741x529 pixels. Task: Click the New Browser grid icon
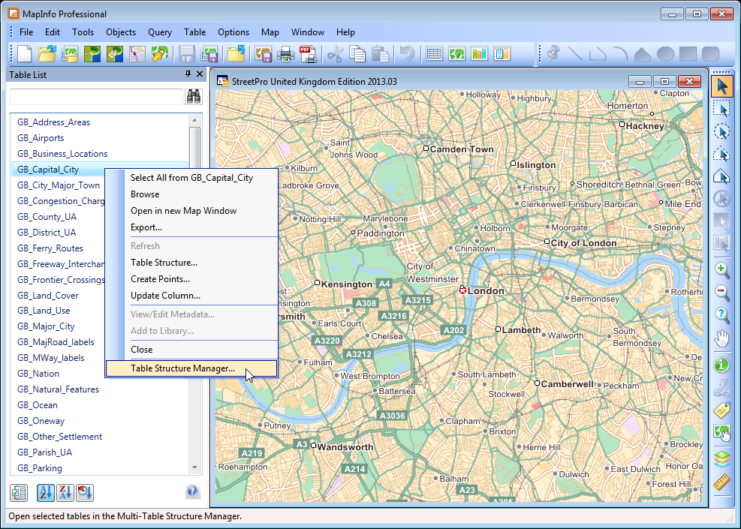pyautogui.click(x=434, y=54)
